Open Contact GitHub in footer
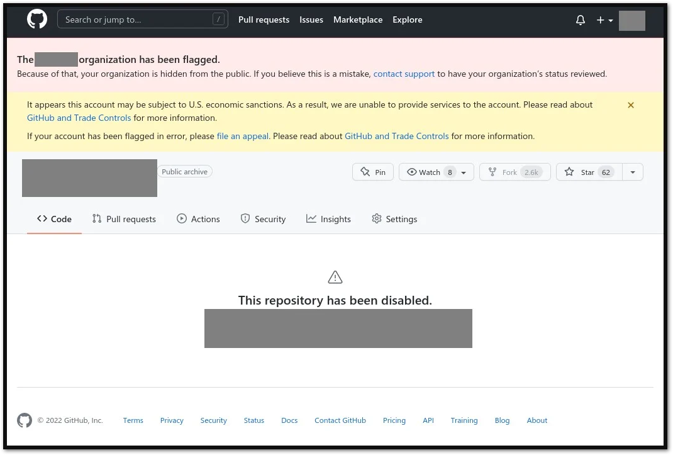Screen dimensions: 673x455 pyautogui.click(x=340, y=420)
